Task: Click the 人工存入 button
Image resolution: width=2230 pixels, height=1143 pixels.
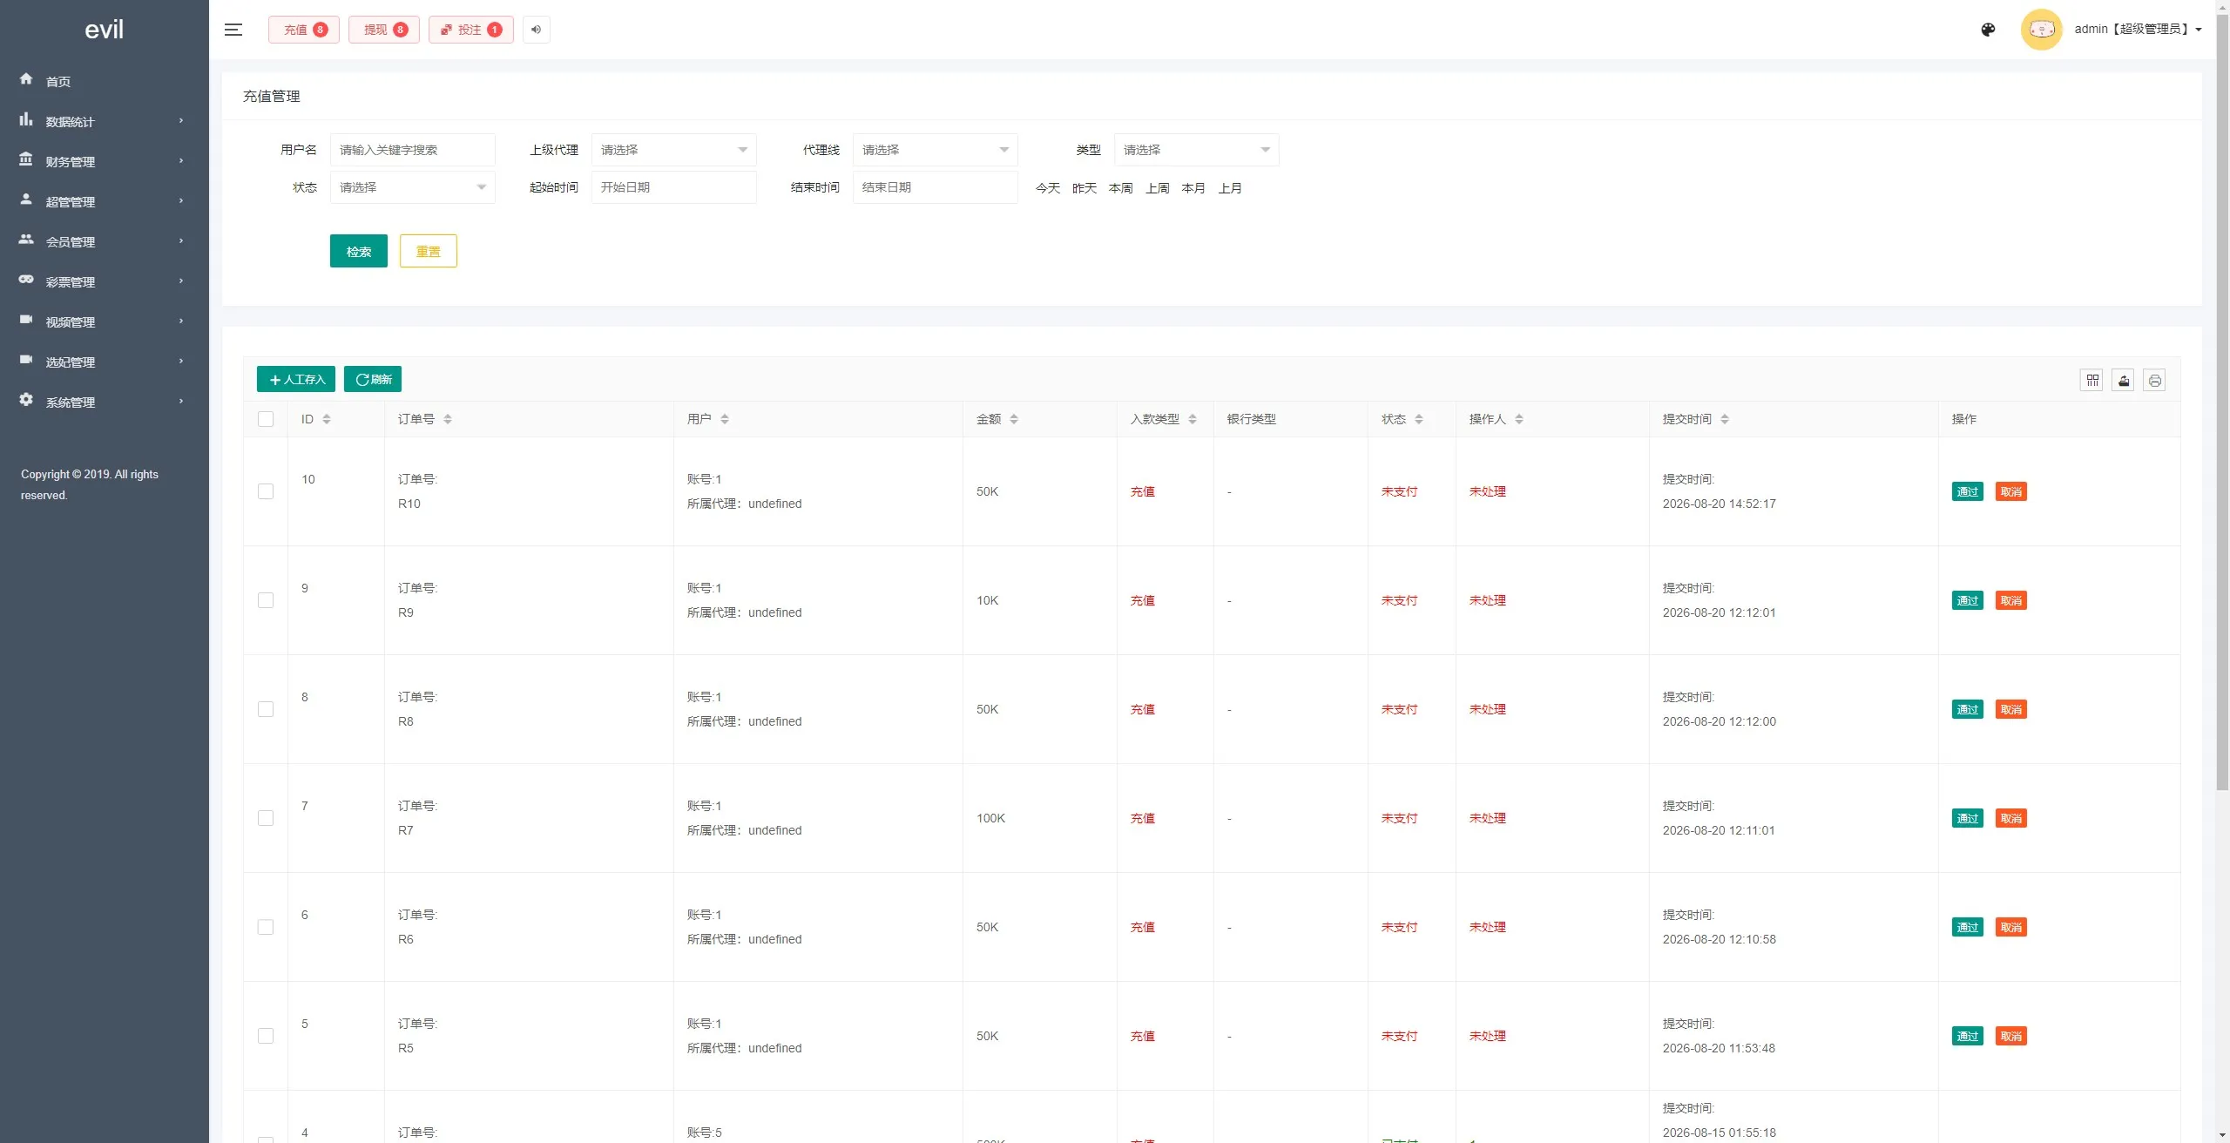Action: pos(295,379)
